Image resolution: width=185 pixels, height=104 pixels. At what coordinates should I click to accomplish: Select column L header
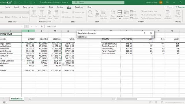(x=42, y=31)
